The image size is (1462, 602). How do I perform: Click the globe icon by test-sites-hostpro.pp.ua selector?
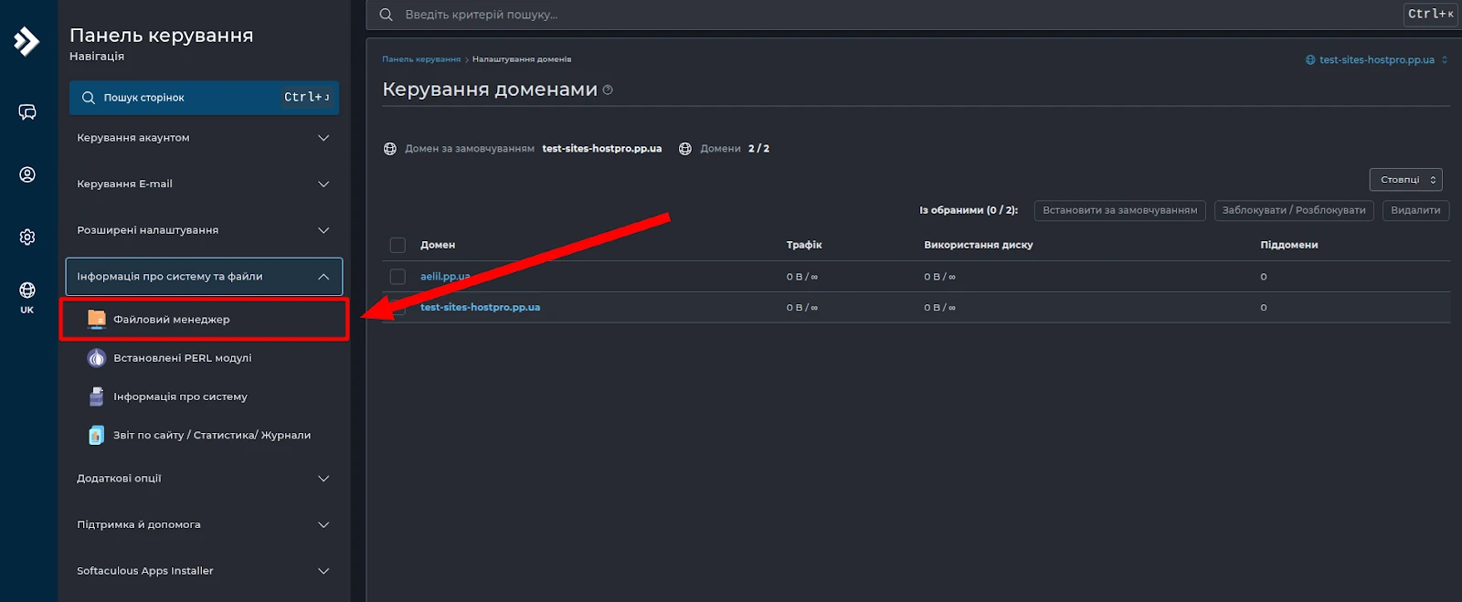click(1310, 60)
